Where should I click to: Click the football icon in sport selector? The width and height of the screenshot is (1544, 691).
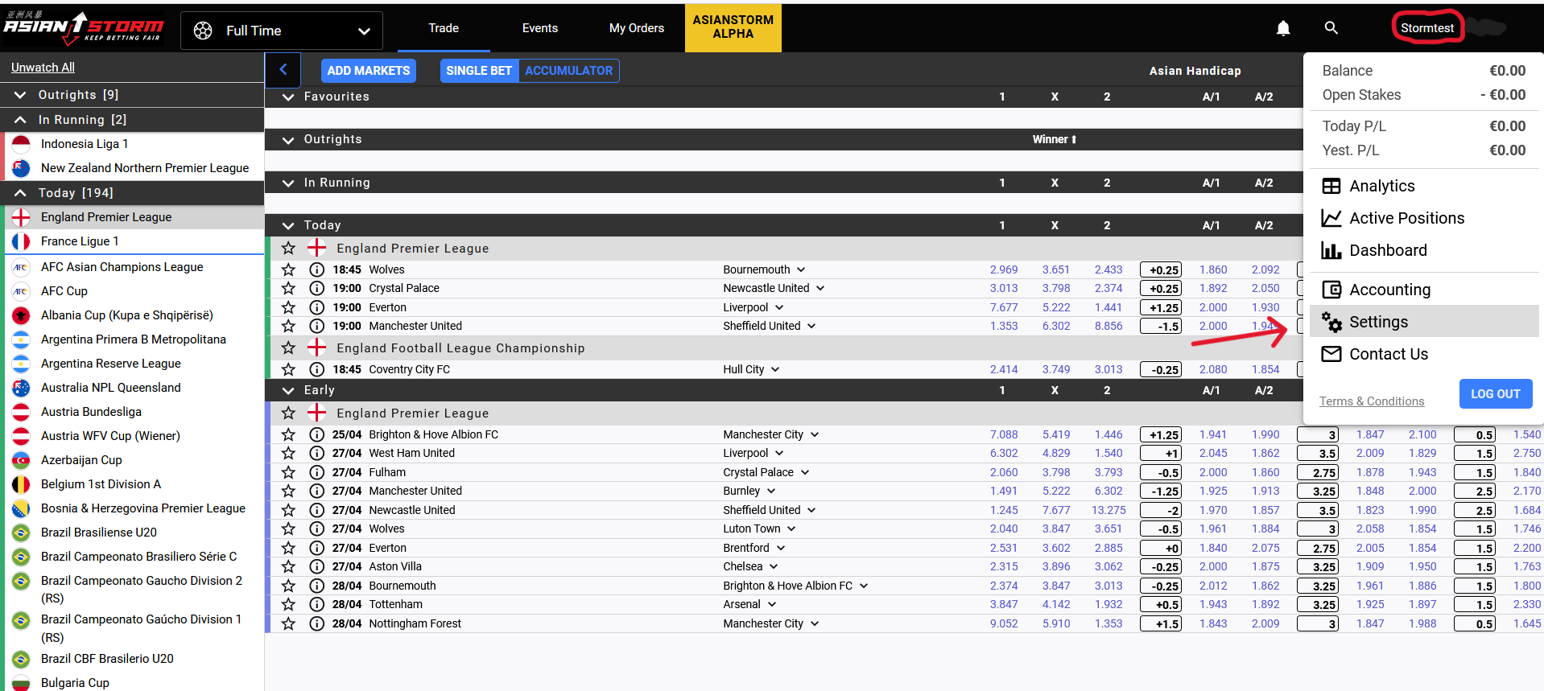tap(203, 31)
